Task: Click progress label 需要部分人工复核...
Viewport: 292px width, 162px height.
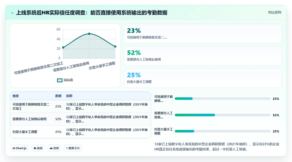Action: [163, 115]
